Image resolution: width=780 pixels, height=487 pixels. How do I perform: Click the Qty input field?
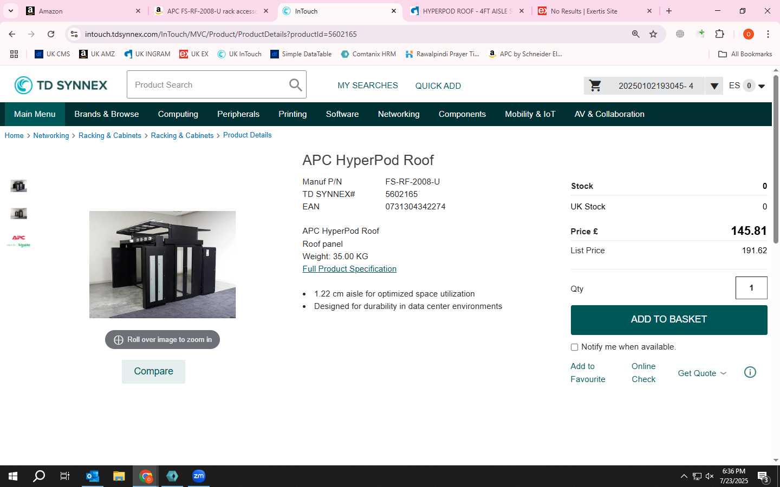(751, 288)
